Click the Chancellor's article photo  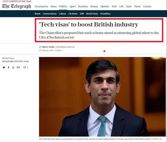coord(102,97)
